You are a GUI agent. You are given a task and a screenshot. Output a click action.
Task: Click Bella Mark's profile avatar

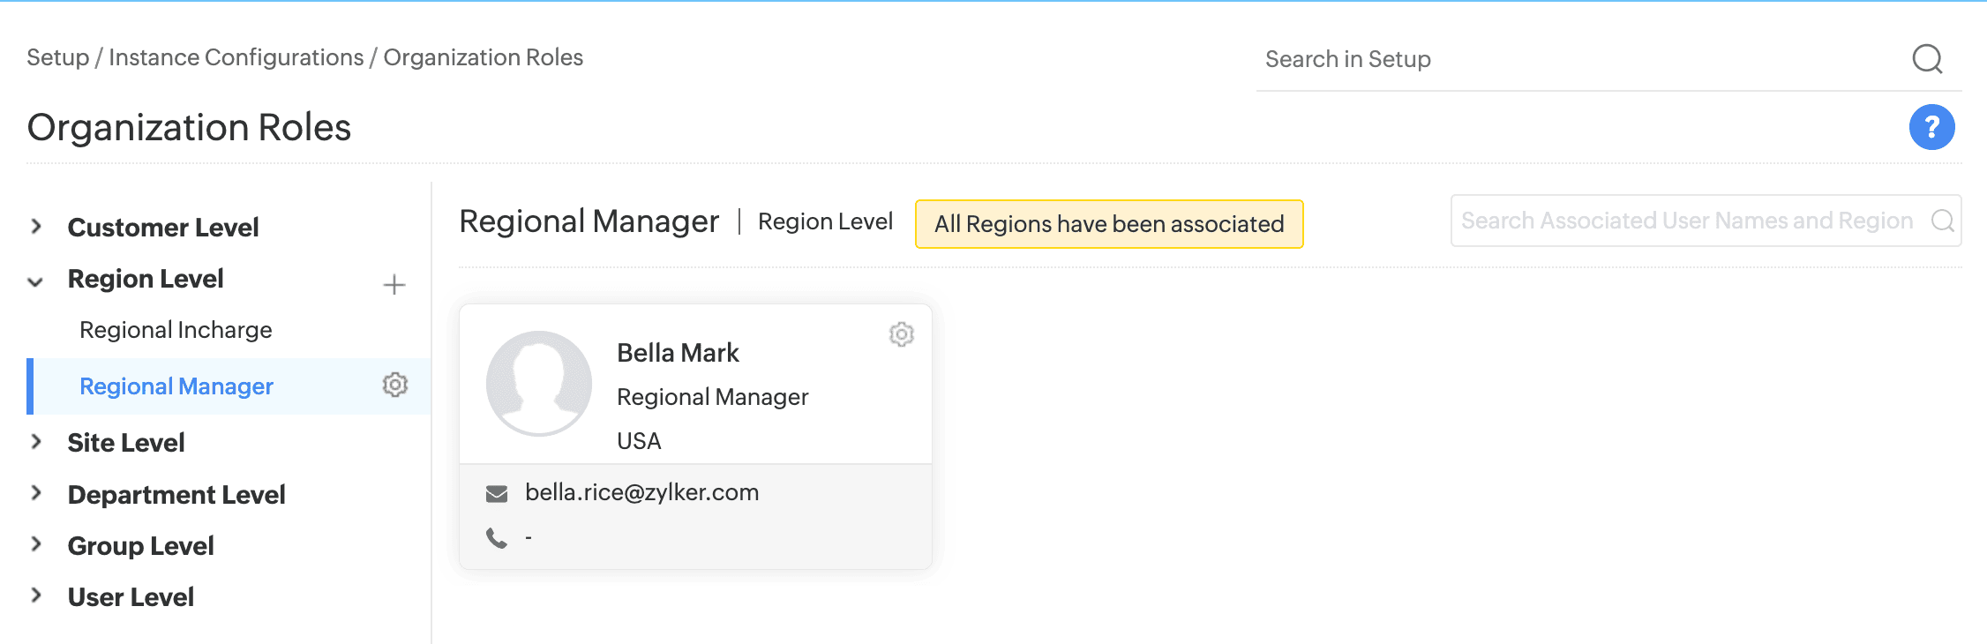(x=538, y=383)
